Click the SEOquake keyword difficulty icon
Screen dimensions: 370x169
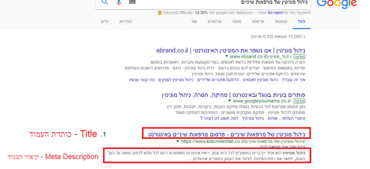[160, 13]
